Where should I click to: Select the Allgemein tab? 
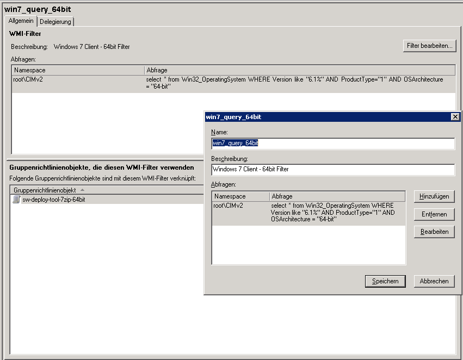point(21,21)
